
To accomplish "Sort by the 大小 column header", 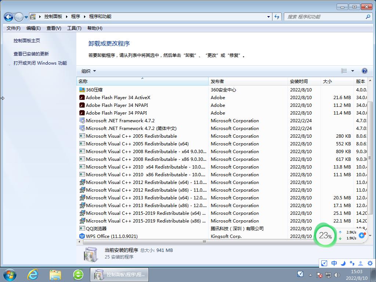I will 337,81.
